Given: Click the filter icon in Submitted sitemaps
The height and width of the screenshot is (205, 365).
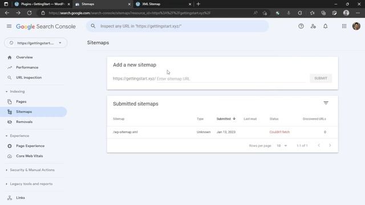Looking at the screenshot, I should [326, 103].
